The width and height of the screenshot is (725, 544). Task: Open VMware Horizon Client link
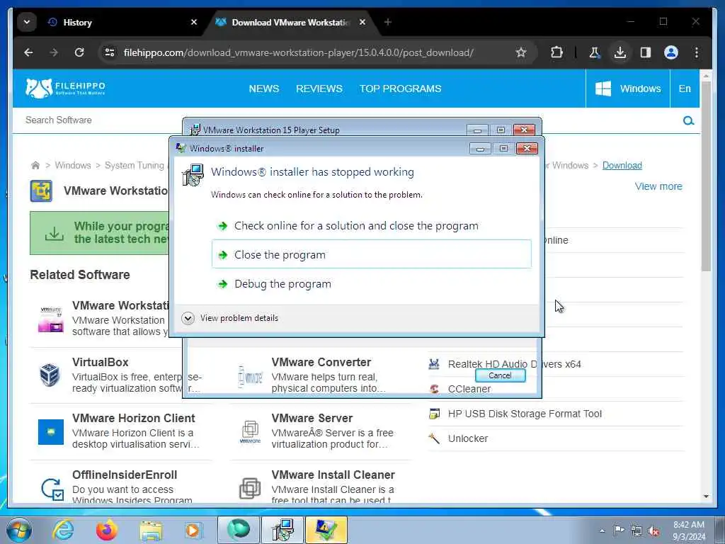(x=134, y=418)
